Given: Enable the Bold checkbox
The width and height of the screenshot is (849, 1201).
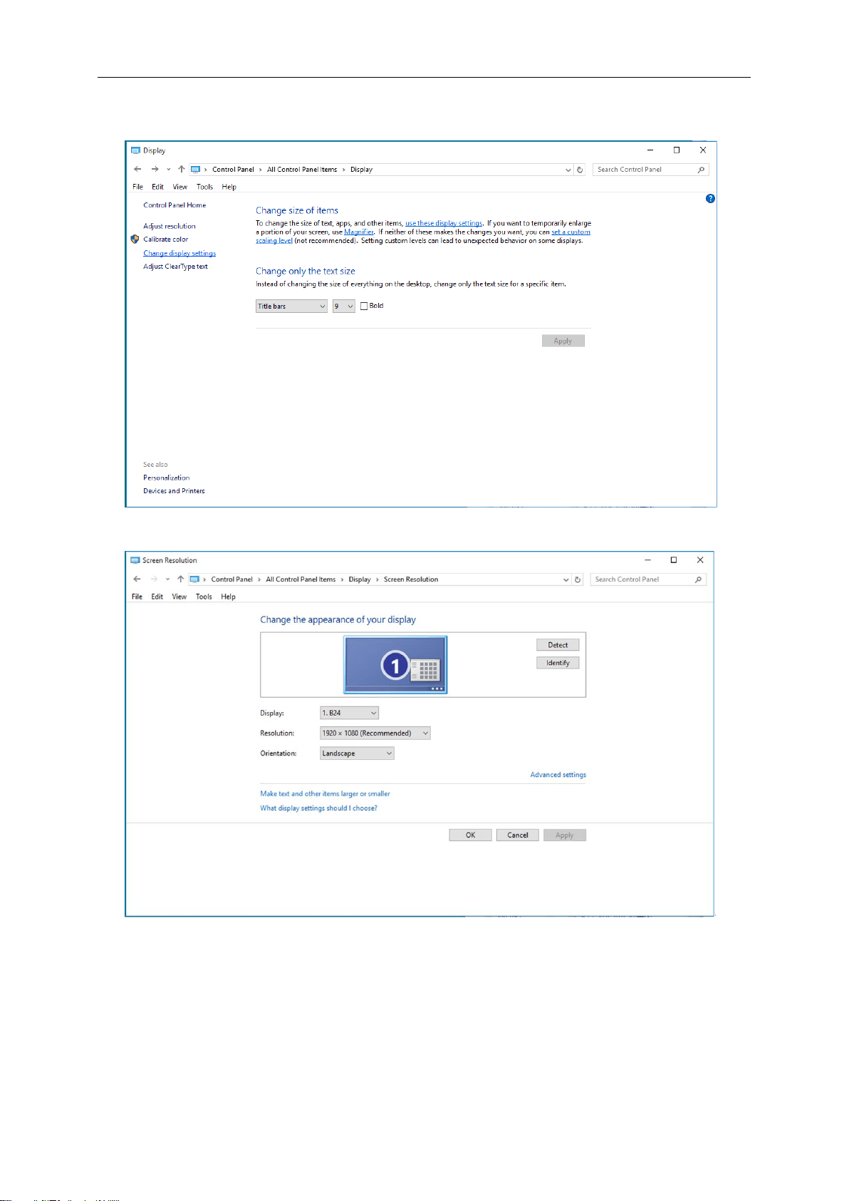Looking at the screenshot, I should click(364, 306).
